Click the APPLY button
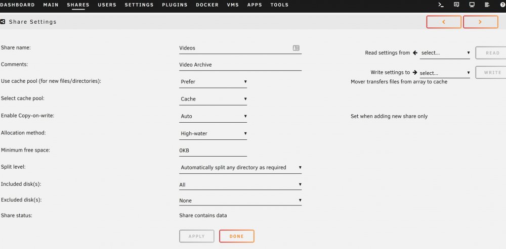 pos(197,236)
